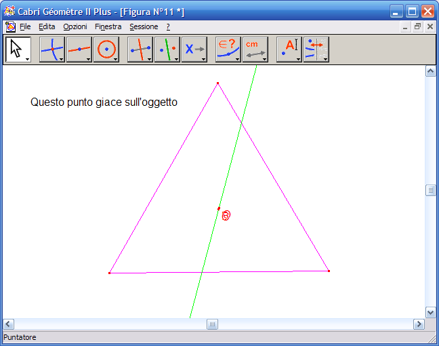Select the Macro X arrow tool

point(194,50)
